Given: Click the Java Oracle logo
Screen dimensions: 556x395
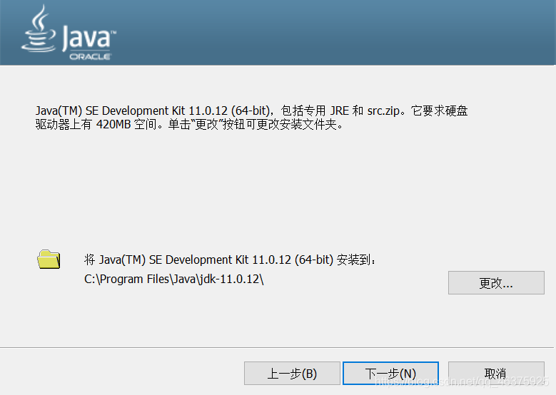Looking at the screenshot, I should 69,33.
